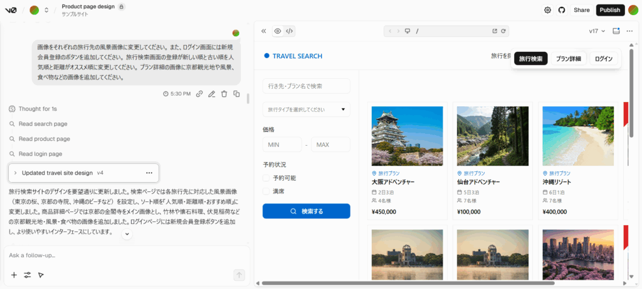
Task: Click the city skyline card image
Action: point(578,254)
